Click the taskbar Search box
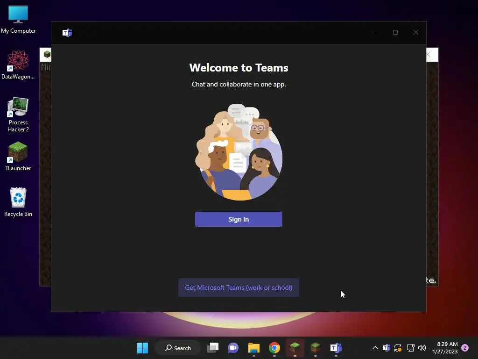The image size is (478, 359). click(178, 348)
